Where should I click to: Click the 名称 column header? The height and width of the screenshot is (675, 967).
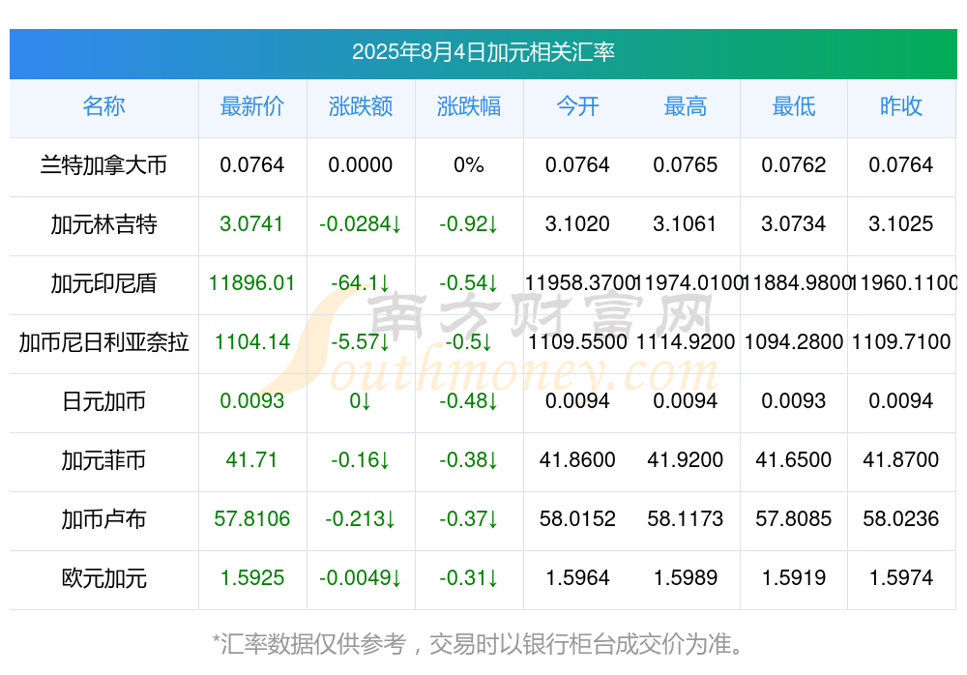point(103,106)
